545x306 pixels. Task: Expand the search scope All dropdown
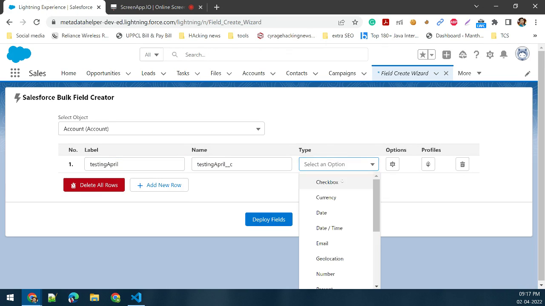click(x=151, y=54)
